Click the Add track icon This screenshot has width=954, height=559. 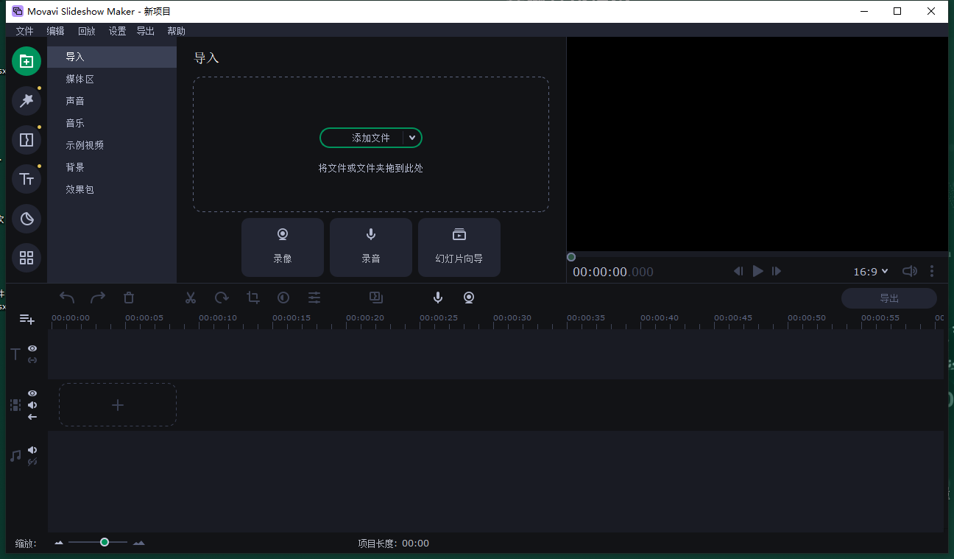(x=26, y=319)
